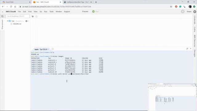Viewport: 197px width, 111px height.
Task: Open the Collaborate side panel
Action: [x=195, y=20]
